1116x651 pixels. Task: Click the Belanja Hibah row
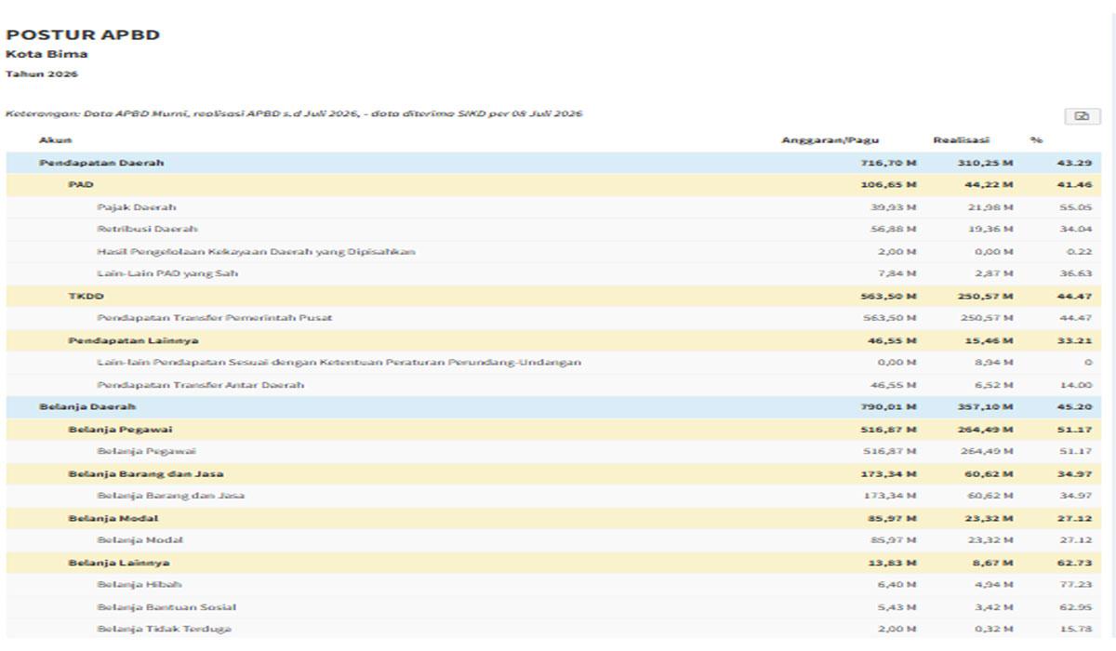[554, 585]
